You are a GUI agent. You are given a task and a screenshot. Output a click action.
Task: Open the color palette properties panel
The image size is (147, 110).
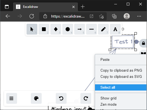click(36, 98)
